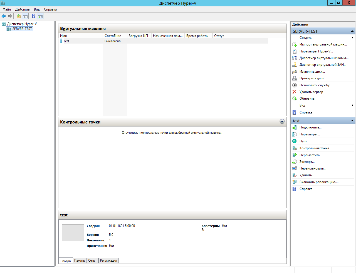Click the Включить репликацию icon

click(x=295, y=182)
